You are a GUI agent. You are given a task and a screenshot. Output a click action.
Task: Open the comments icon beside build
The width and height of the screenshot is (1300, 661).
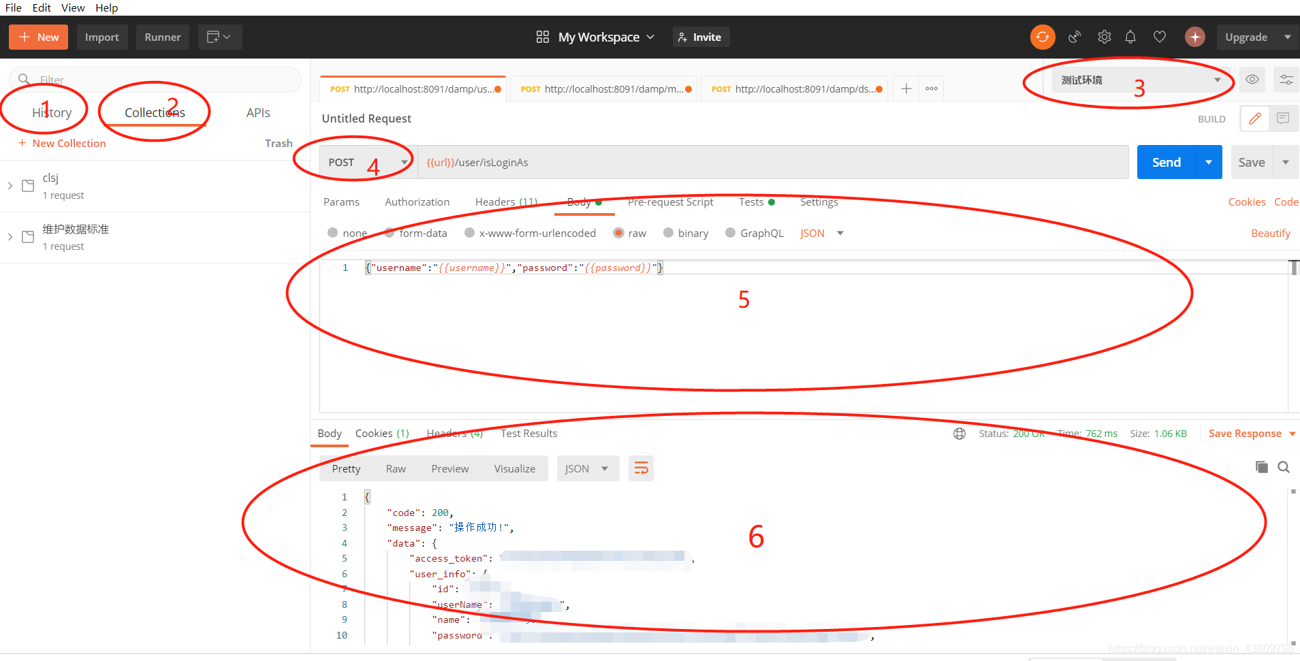click(x=1283, y=118)
